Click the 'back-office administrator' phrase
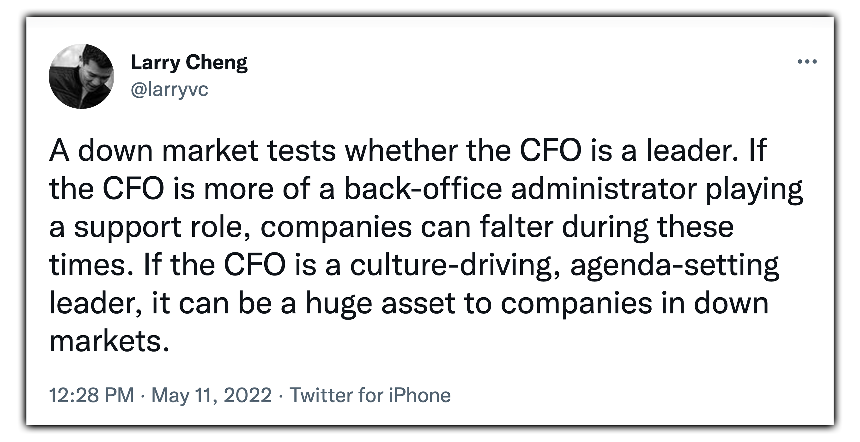The image size is (860, 442). pyautogui.click(x=520, y=189)
